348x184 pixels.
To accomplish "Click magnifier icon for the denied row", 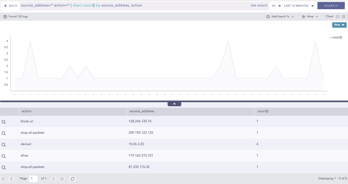I will pos(4,145).
